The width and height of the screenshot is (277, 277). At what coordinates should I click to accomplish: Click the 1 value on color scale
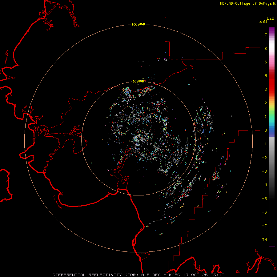266,117
